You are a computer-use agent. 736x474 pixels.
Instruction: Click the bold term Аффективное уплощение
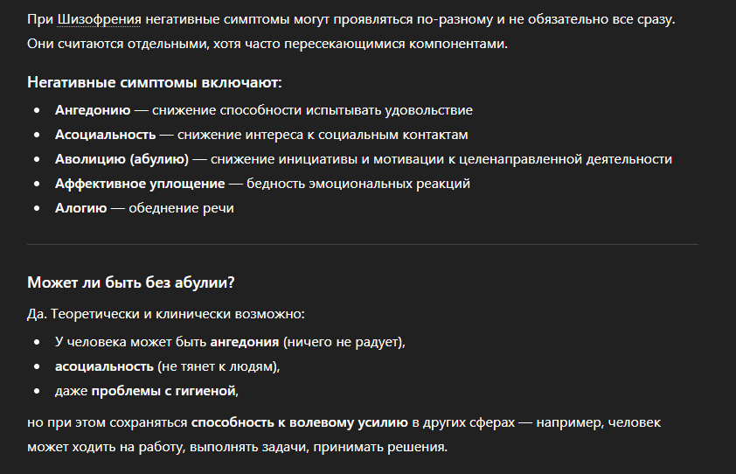coord(140,184)
